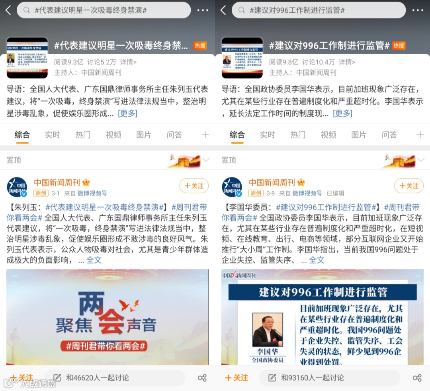Open the topic cover thumbnail for 996工作制

(242, 58)
